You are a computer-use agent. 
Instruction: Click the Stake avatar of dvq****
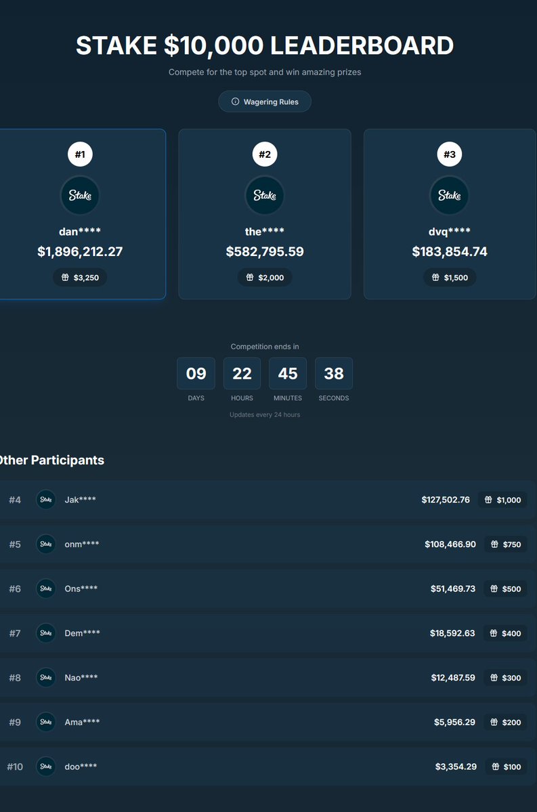[x=450, y=195]
